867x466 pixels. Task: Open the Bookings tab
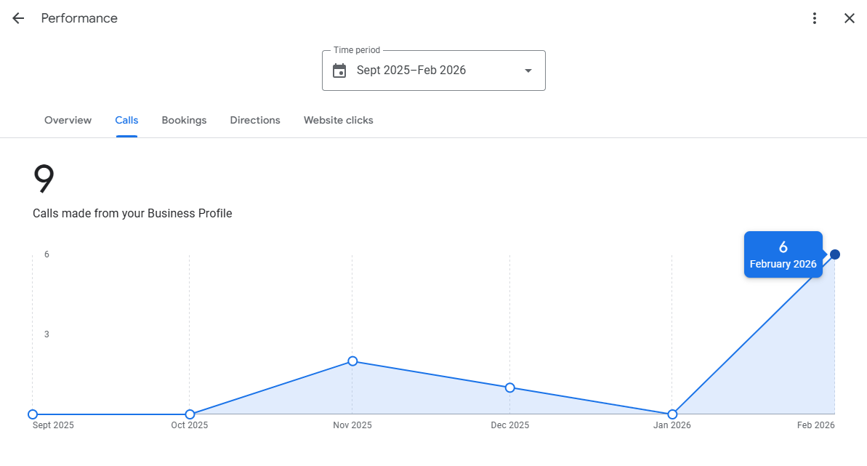(x=184, y=120)
